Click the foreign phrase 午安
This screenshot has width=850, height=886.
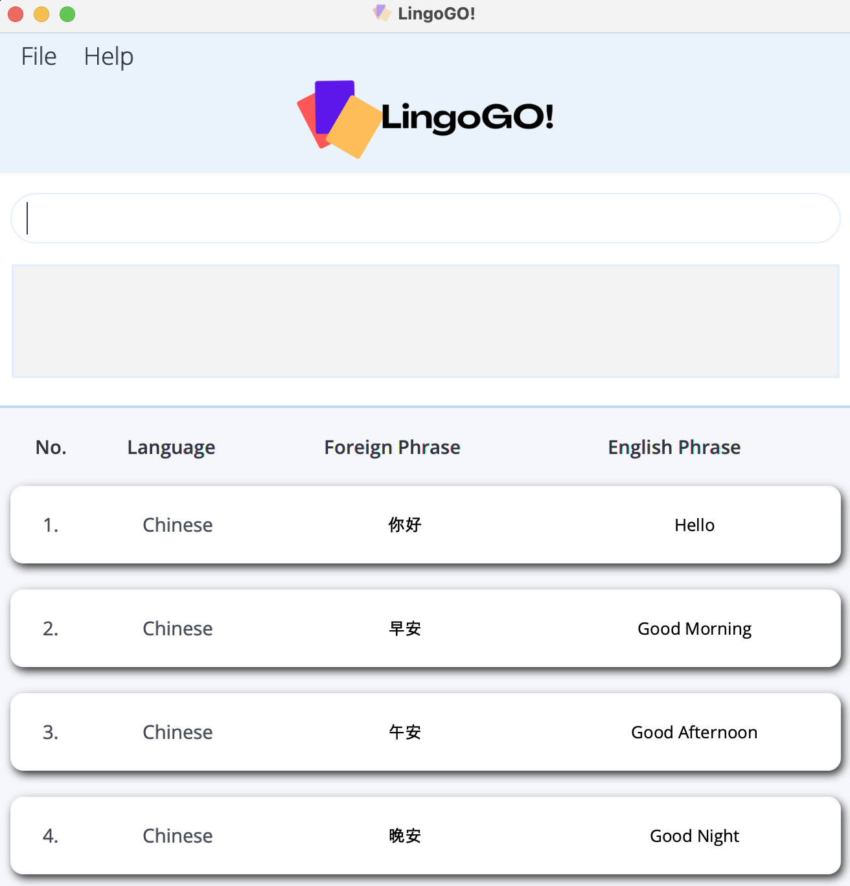tap(405, 733)
